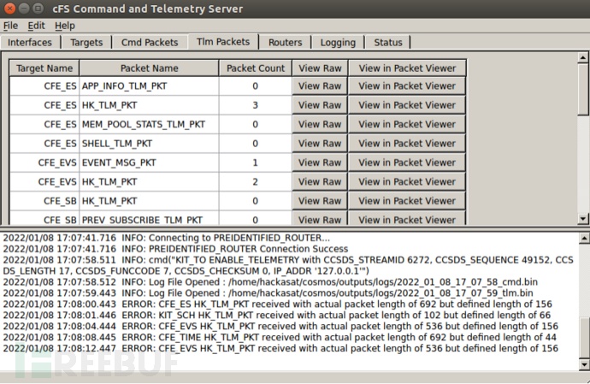590x384 pixels.
Task: Select the APP_INFO_TLM_PKT packet name cell
Action: [x=149, y=86]
